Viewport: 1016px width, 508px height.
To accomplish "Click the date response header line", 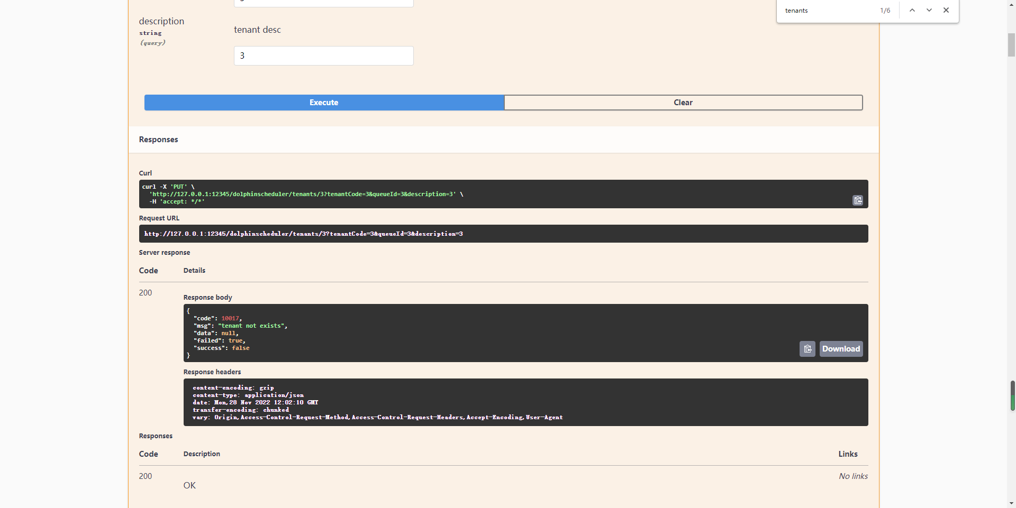I will 256,402.
